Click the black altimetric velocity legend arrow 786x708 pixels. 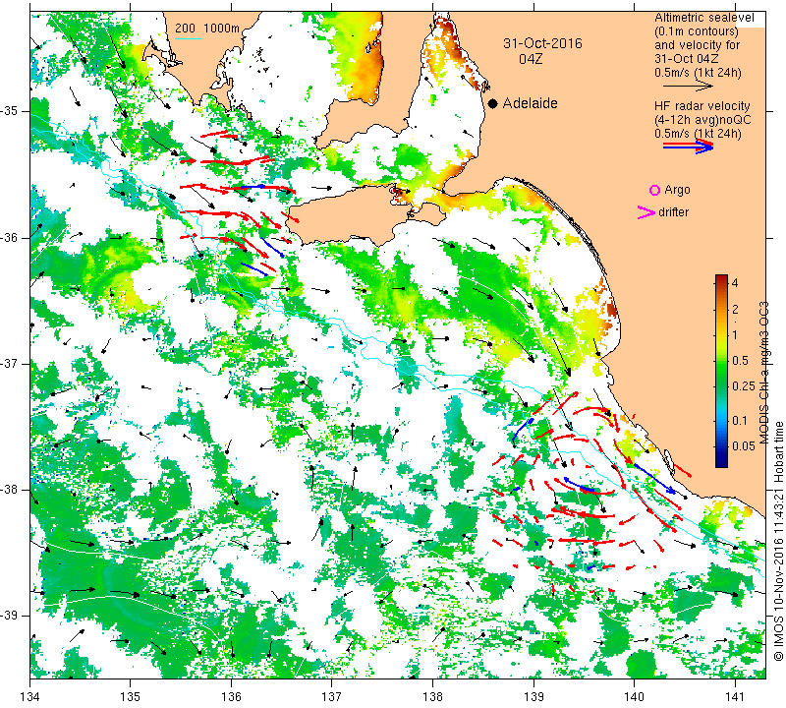coord(688,87)
